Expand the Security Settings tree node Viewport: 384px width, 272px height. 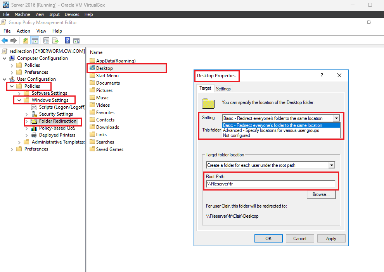pos(26,114)
